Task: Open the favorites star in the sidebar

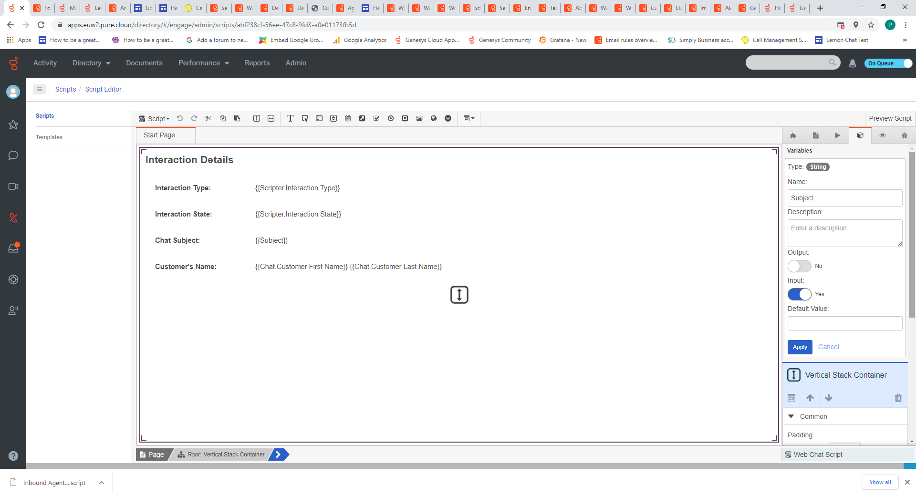Action: pos(13,124)
